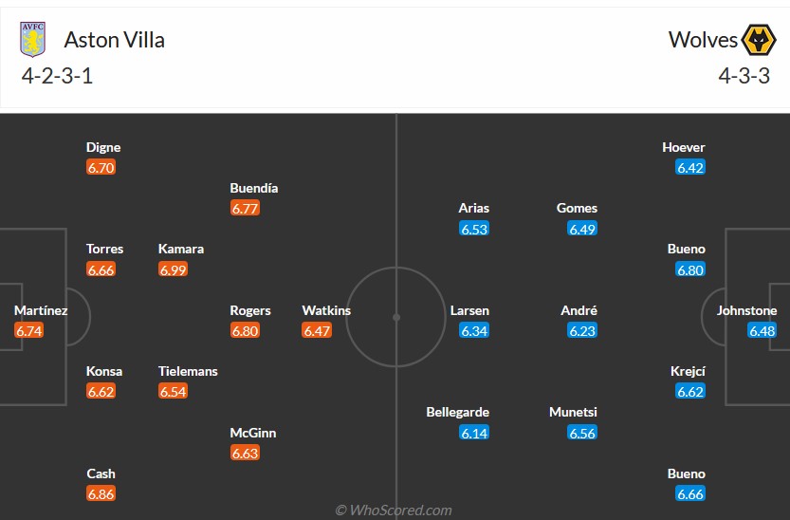The width and height of the screenshot is (790, 520).
Task: Select Rogers' player name
Action: click(250, 310)
